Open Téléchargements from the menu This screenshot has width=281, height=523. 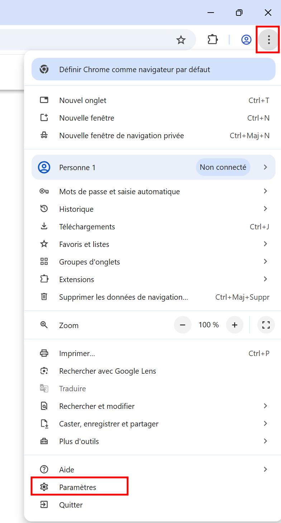coord(153,227)
